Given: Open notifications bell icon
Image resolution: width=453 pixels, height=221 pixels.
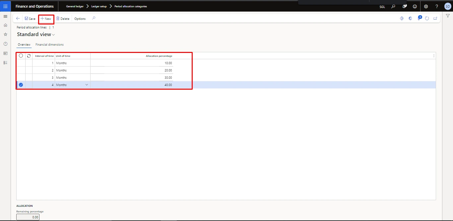Looking at the screenshot, I should click(404, 6).
